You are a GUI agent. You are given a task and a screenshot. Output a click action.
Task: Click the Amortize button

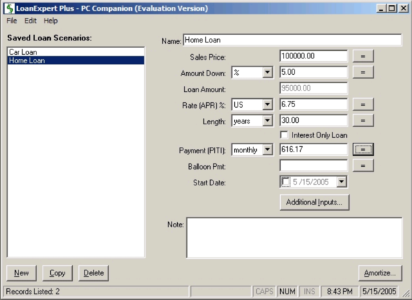380,273
